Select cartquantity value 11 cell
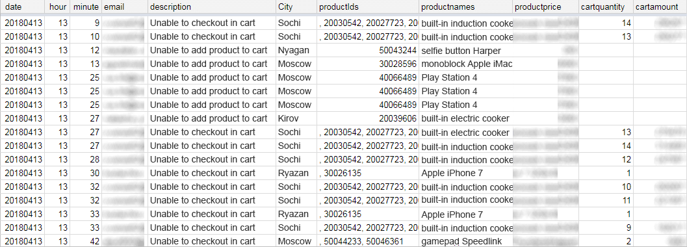This screenshot has height=247, width=687. click(x=606, y=201)
